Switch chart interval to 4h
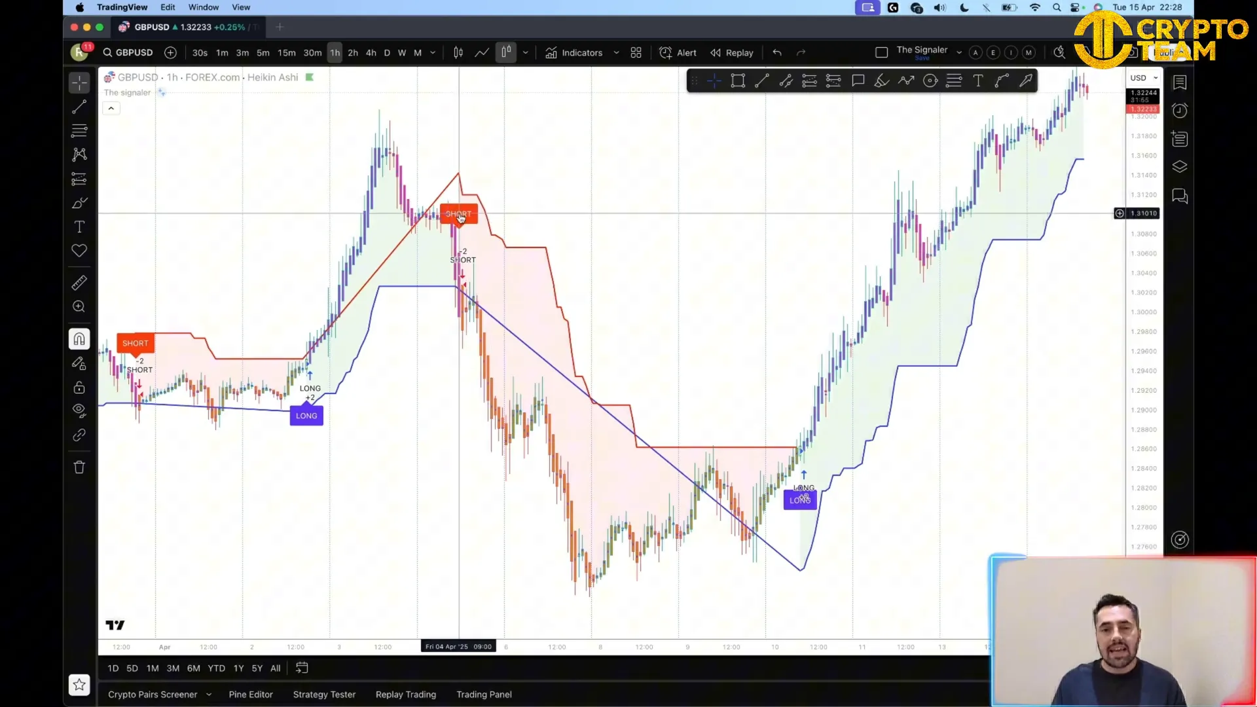1257x707 pixels. point(371,52)
